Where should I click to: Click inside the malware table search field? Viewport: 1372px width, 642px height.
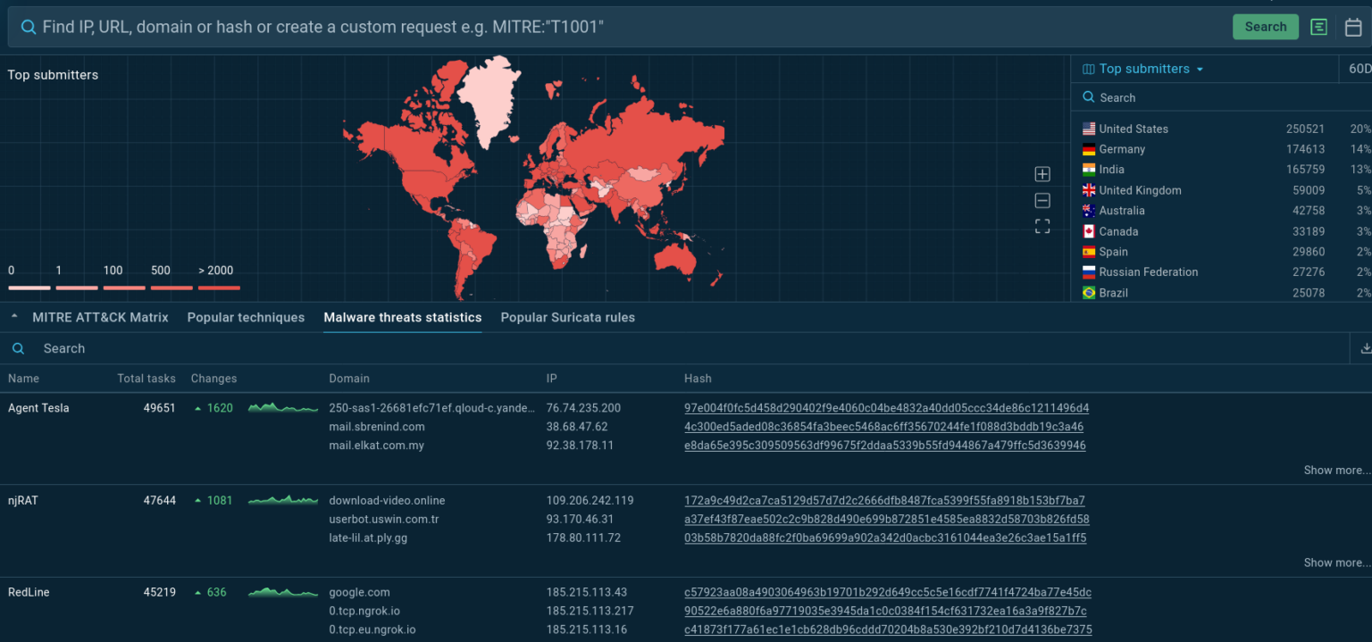[65, 348]
